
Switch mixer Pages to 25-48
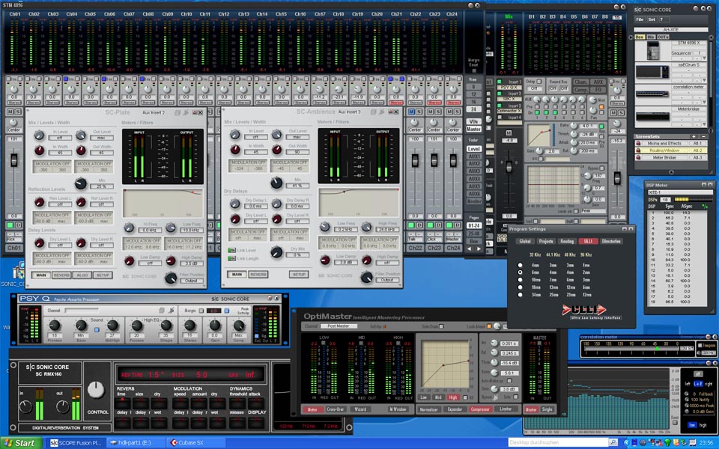coord(473,233)
